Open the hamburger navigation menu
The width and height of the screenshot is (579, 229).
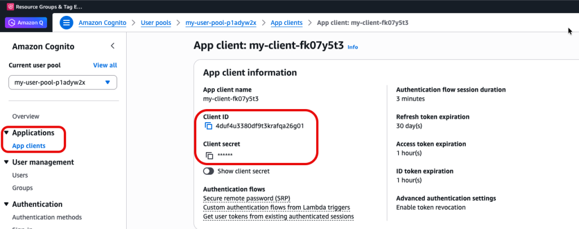click(67, 23)
